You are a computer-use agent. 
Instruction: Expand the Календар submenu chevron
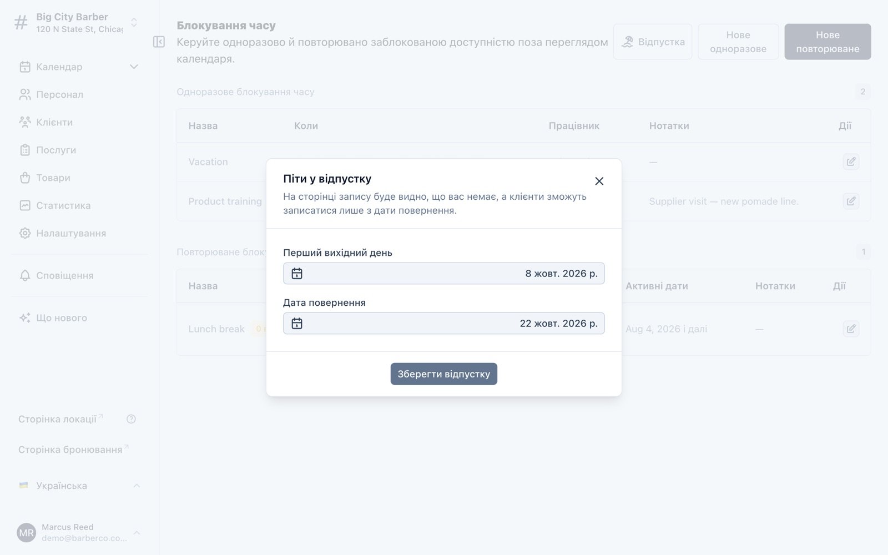click(x=134, y=67)
